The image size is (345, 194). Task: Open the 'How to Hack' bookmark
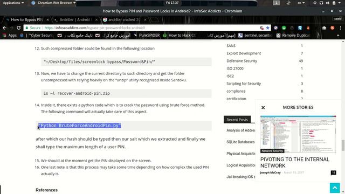coord(180,36)
